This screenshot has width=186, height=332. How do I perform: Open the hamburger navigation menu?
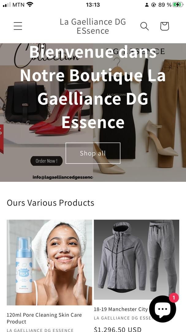[x=18, y=26]
